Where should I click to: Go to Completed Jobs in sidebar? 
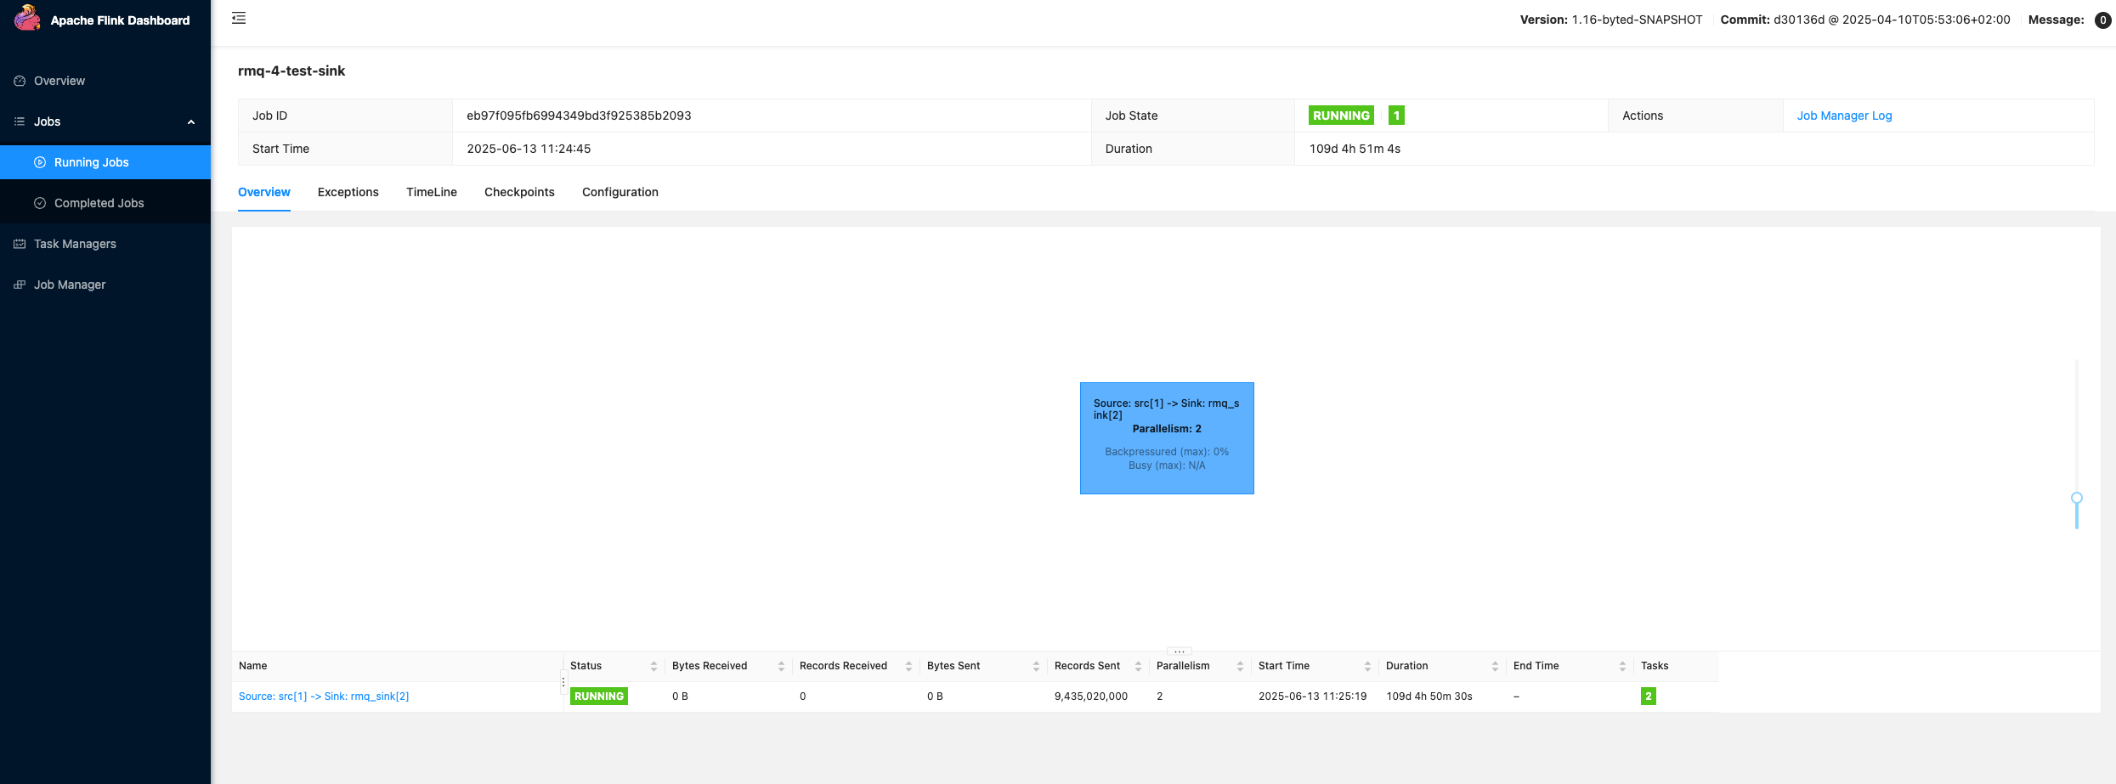click(105, 203)
